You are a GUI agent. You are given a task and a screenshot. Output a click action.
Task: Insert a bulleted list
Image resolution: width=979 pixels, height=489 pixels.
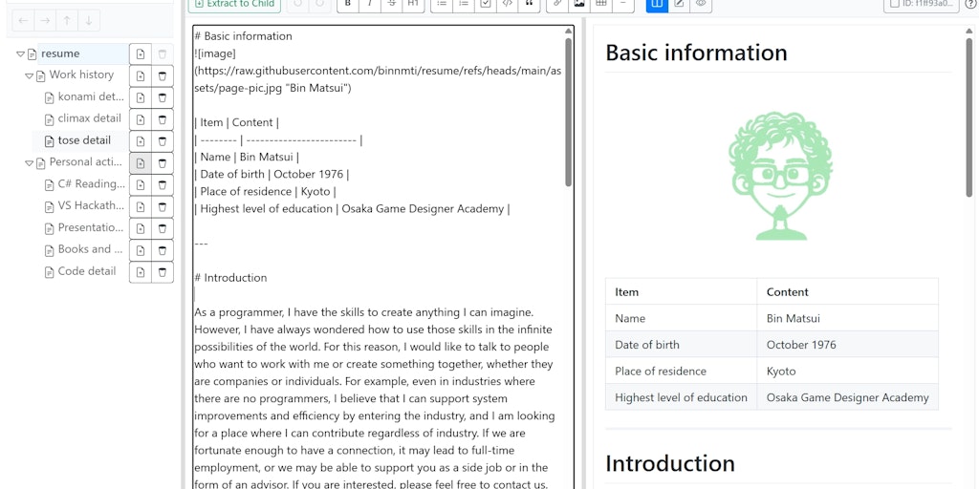tap(442, 3)
